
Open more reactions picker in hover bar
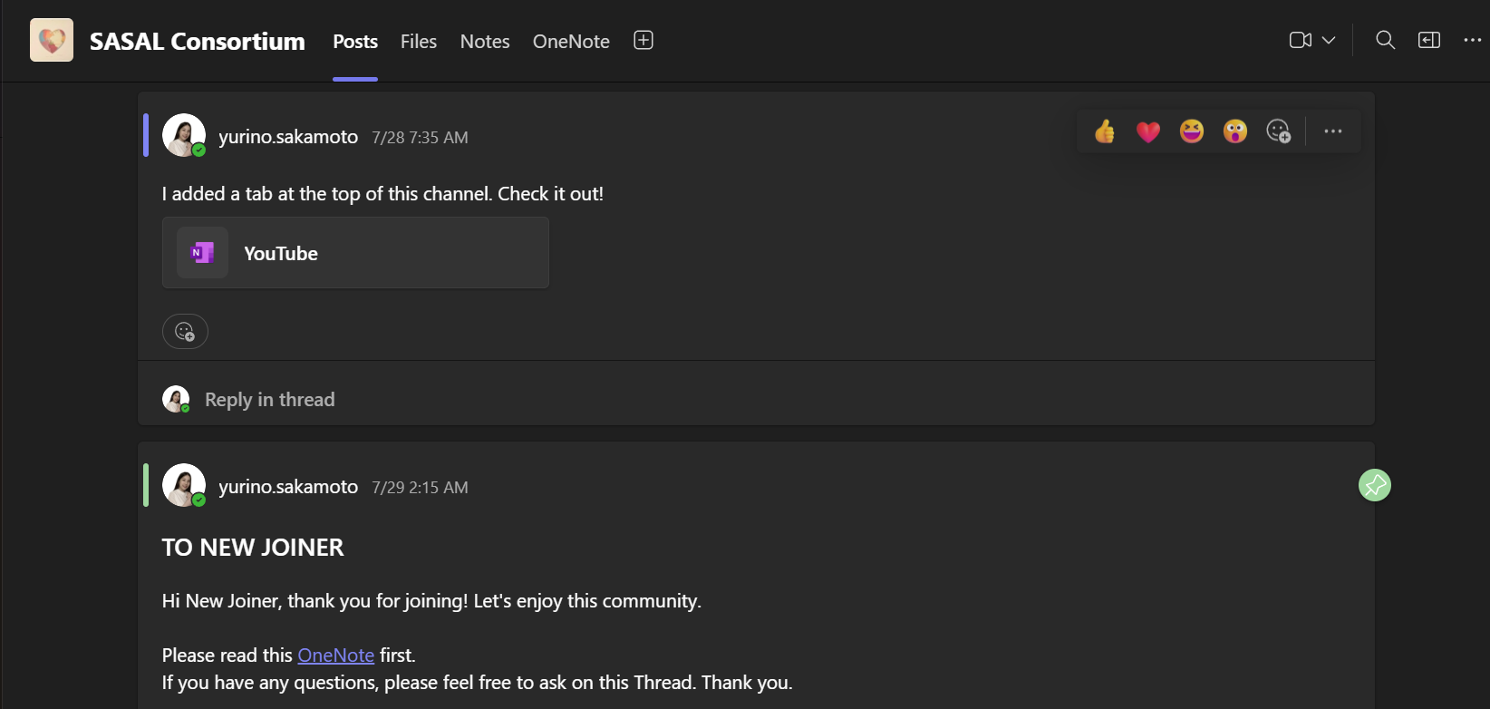[x=1279, y=132]
